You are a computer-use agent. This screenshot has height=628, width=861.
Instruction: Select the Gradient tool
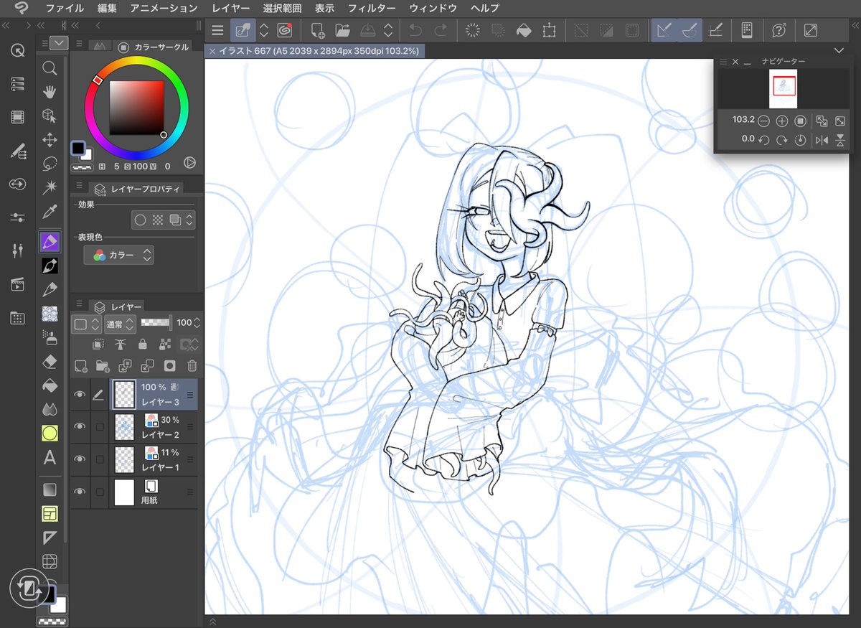click(x=50, y=490)
